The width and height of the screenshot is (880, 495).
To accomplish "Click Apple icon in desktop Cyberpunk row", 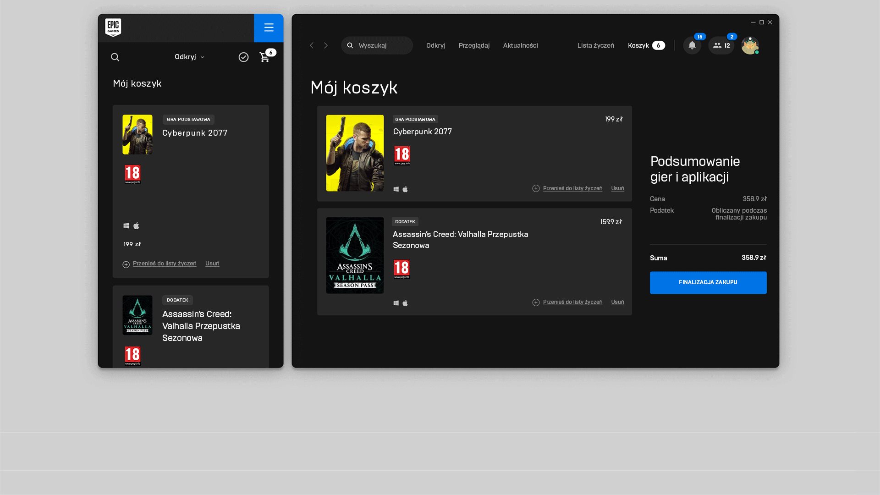I will [405, 189].
